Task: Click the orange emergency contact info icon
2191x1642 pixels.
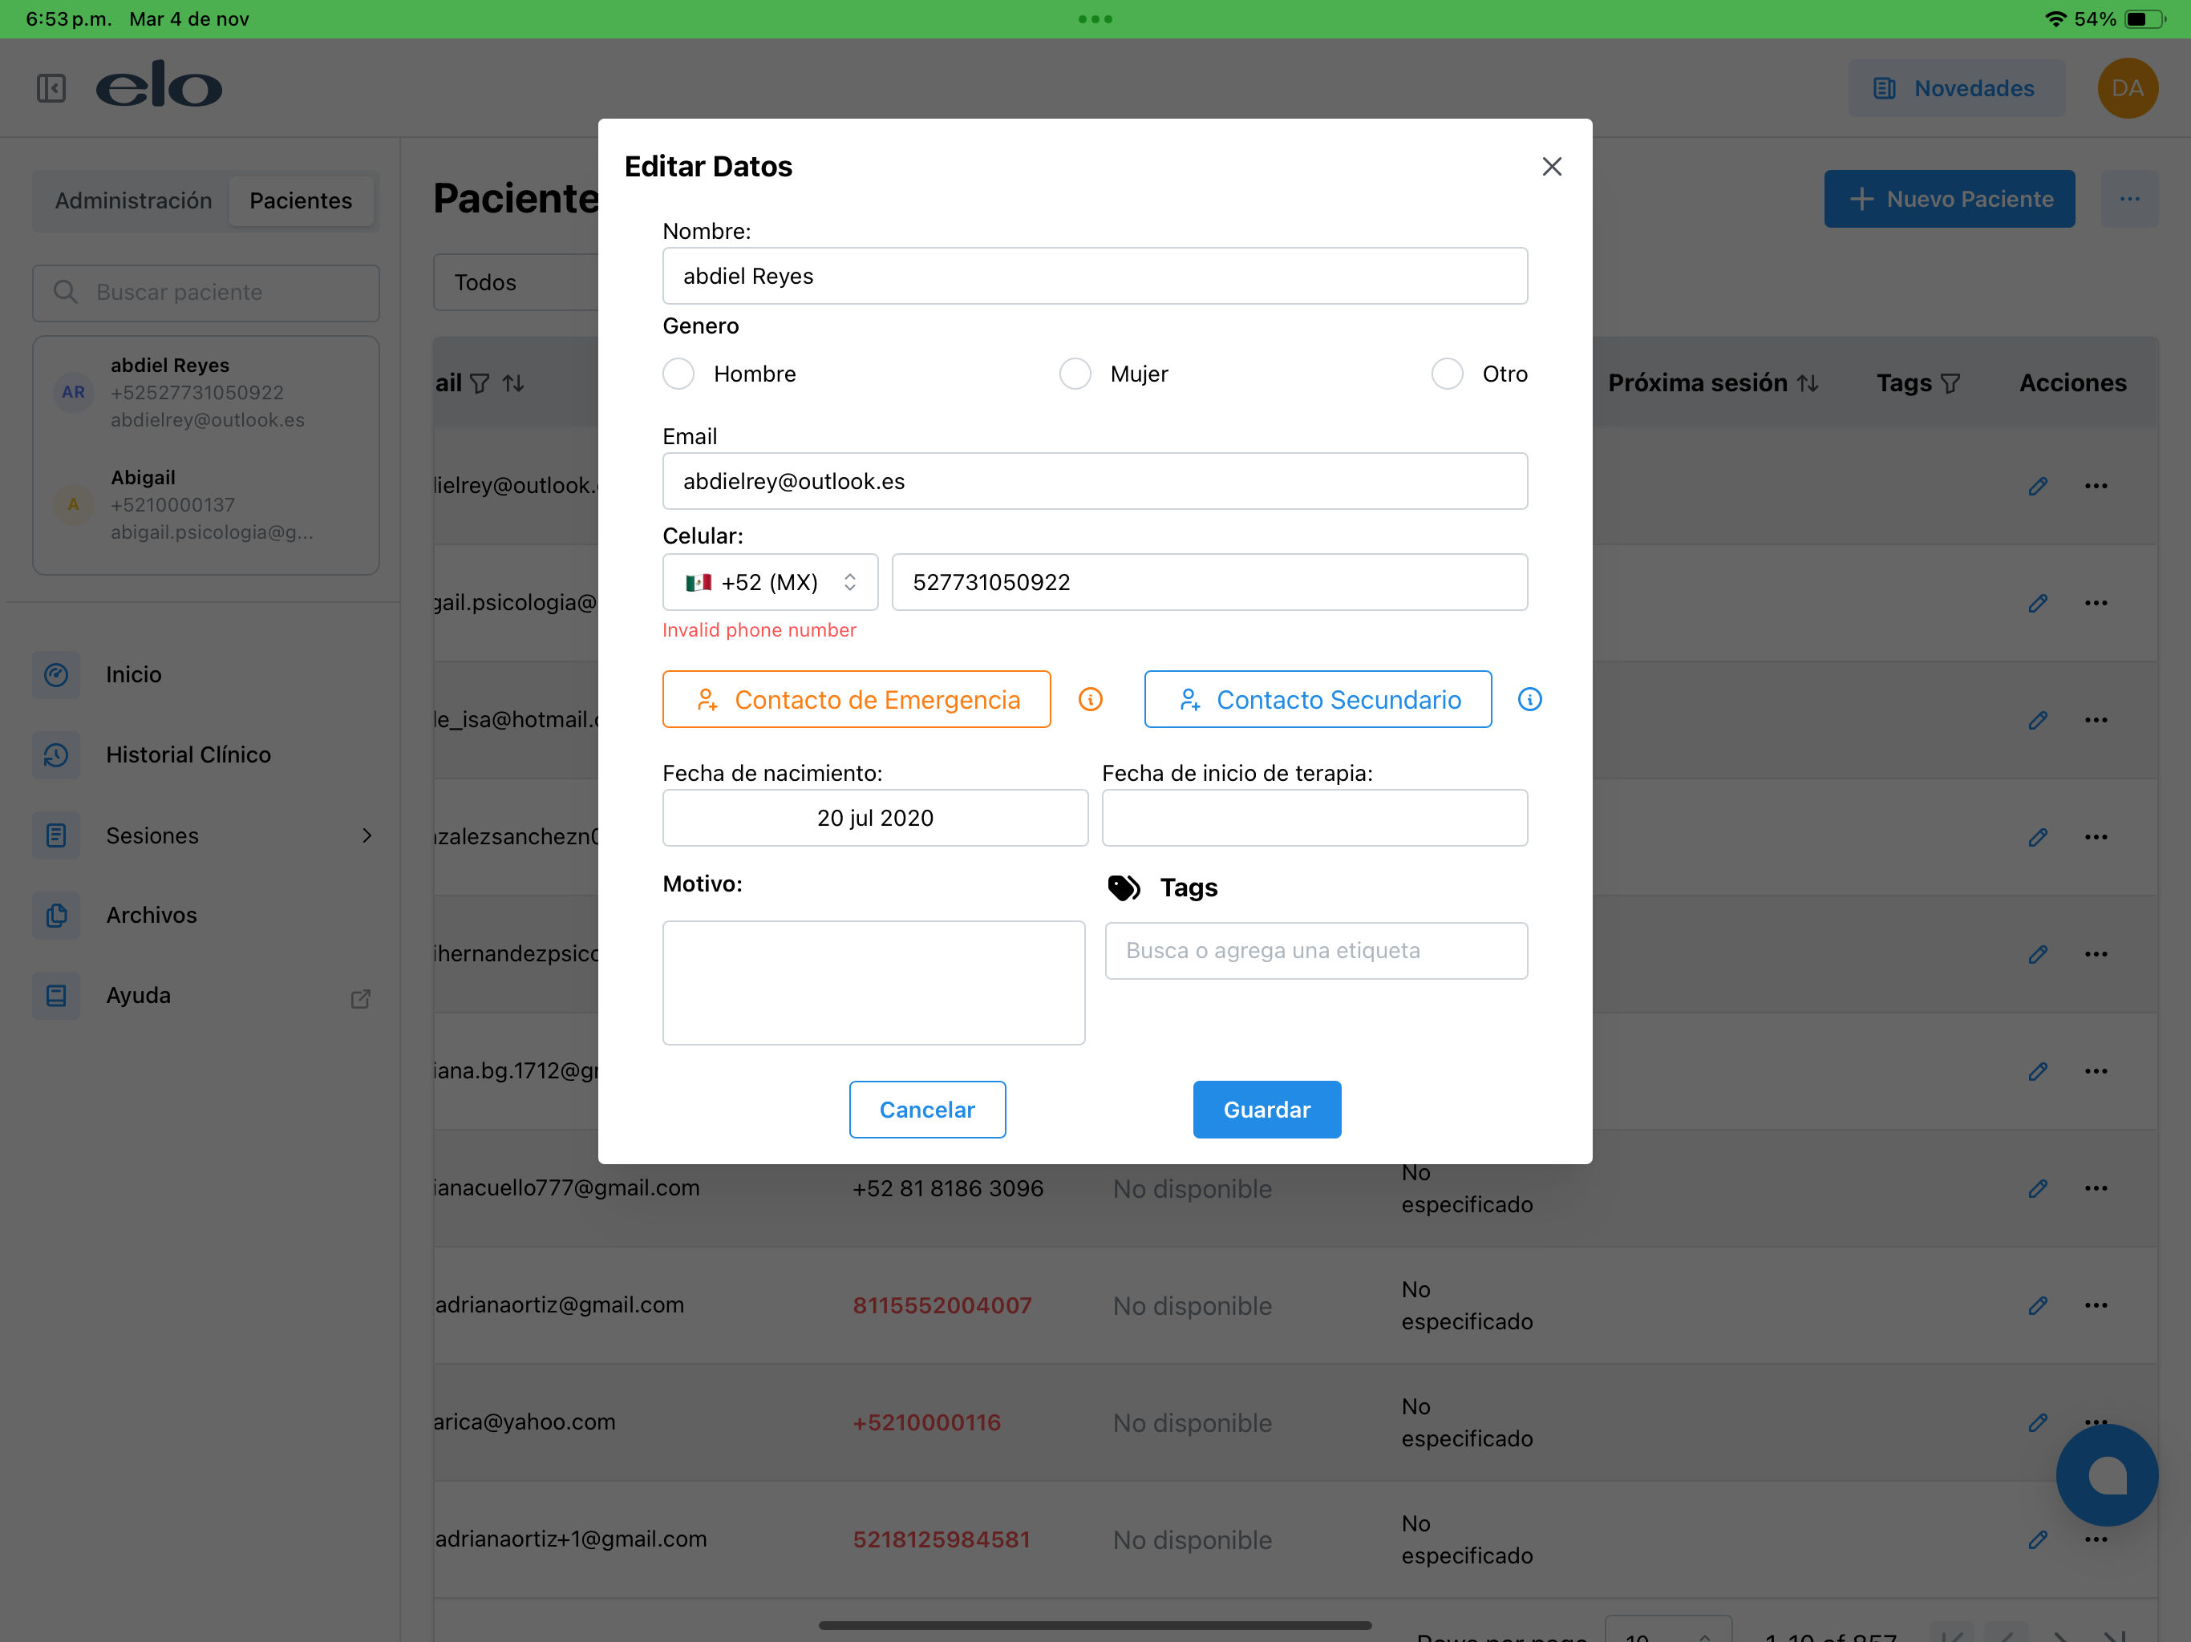Action: coord(1090,699)
